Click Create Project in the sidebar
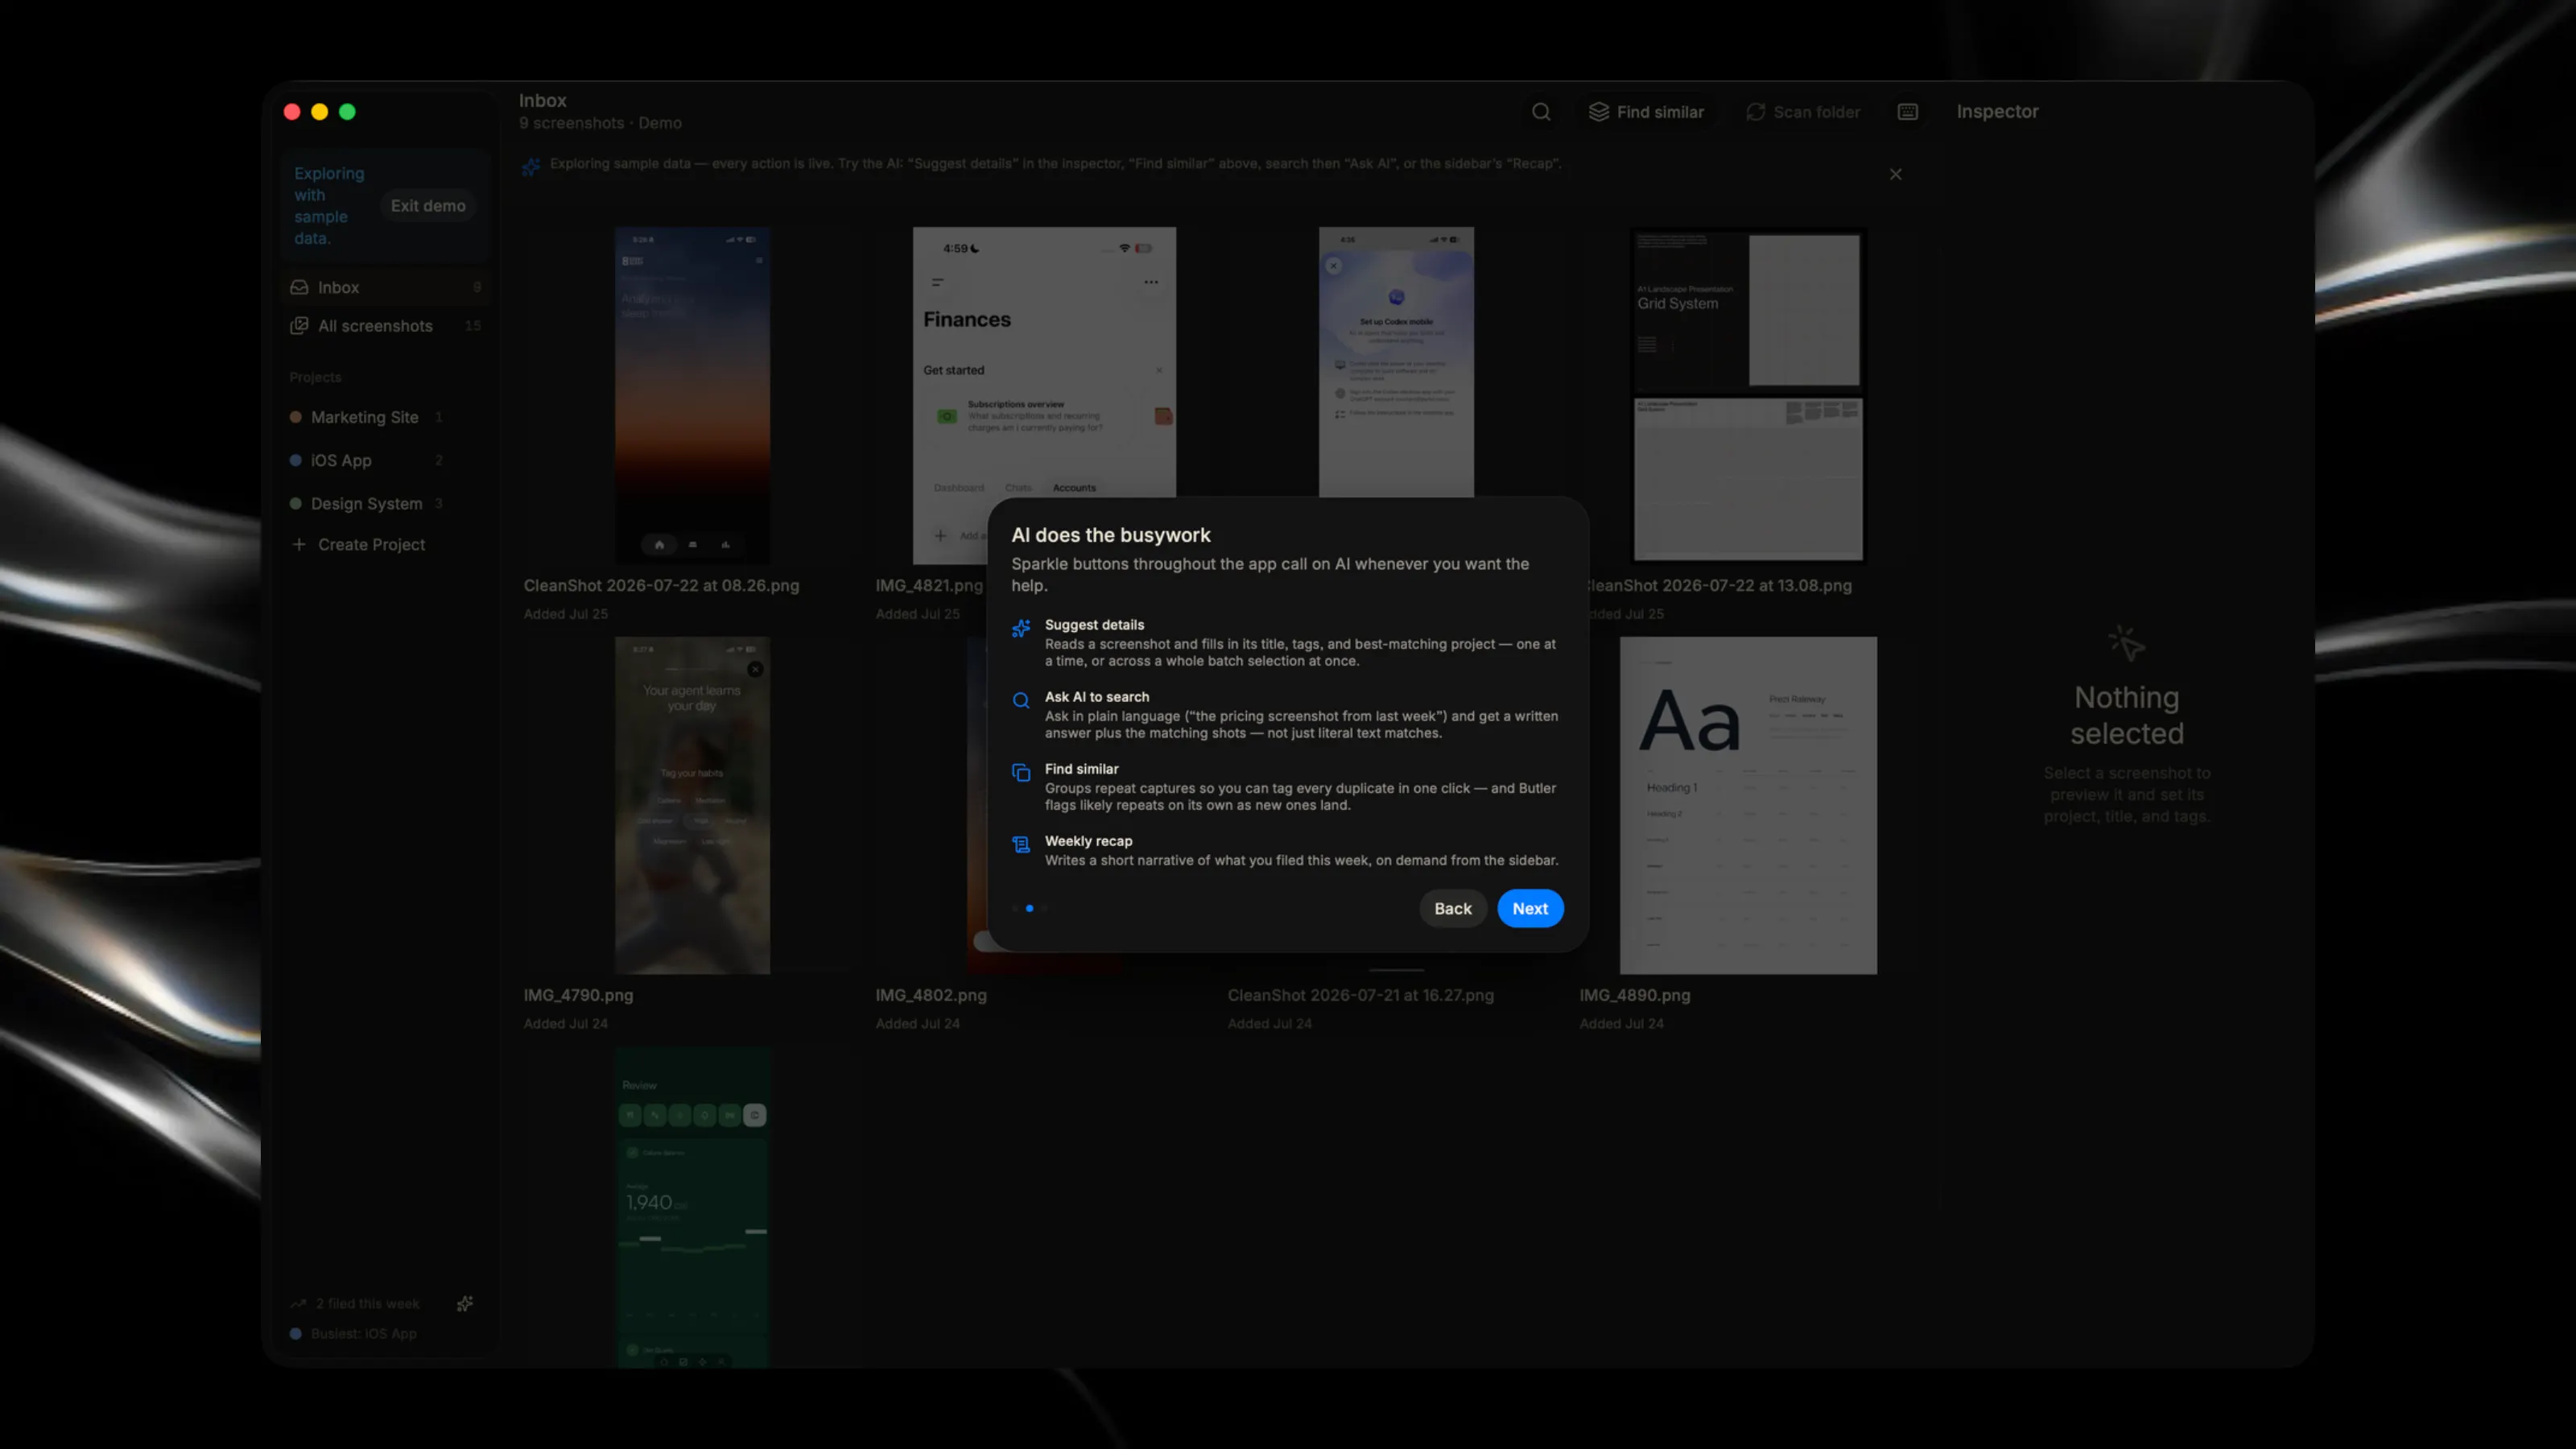The width and height of the screenshot is (2576, 1449). coord(358,544)
